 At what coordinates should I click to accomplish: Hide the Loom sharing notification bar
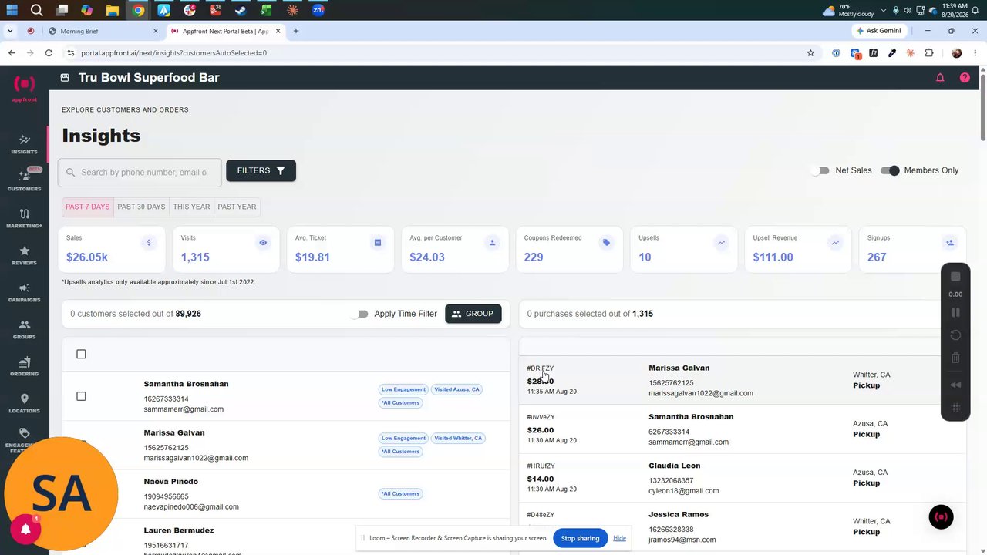tap(619, 538)
